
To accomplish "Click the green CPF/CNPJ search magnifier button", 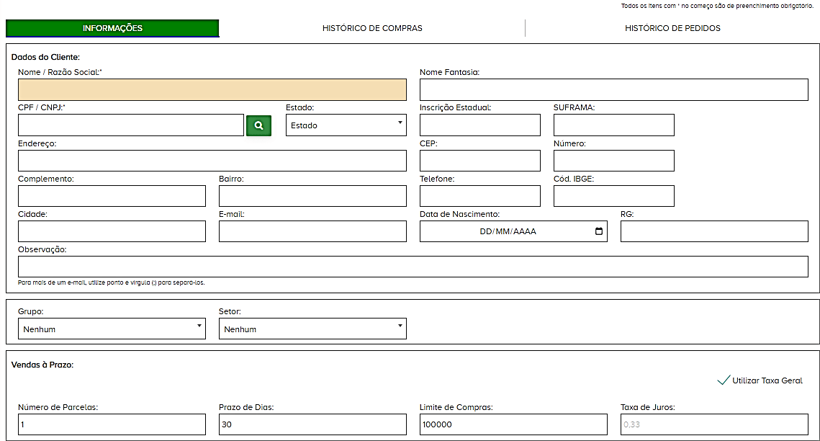I will click(258, 125).
